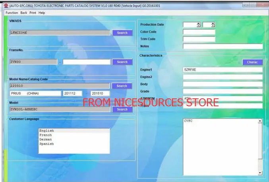Image resolution: width=269 pixels, height=182 pixels.
Task: Click the ZVW30 frame prefix field
Action: pos(33,62)
